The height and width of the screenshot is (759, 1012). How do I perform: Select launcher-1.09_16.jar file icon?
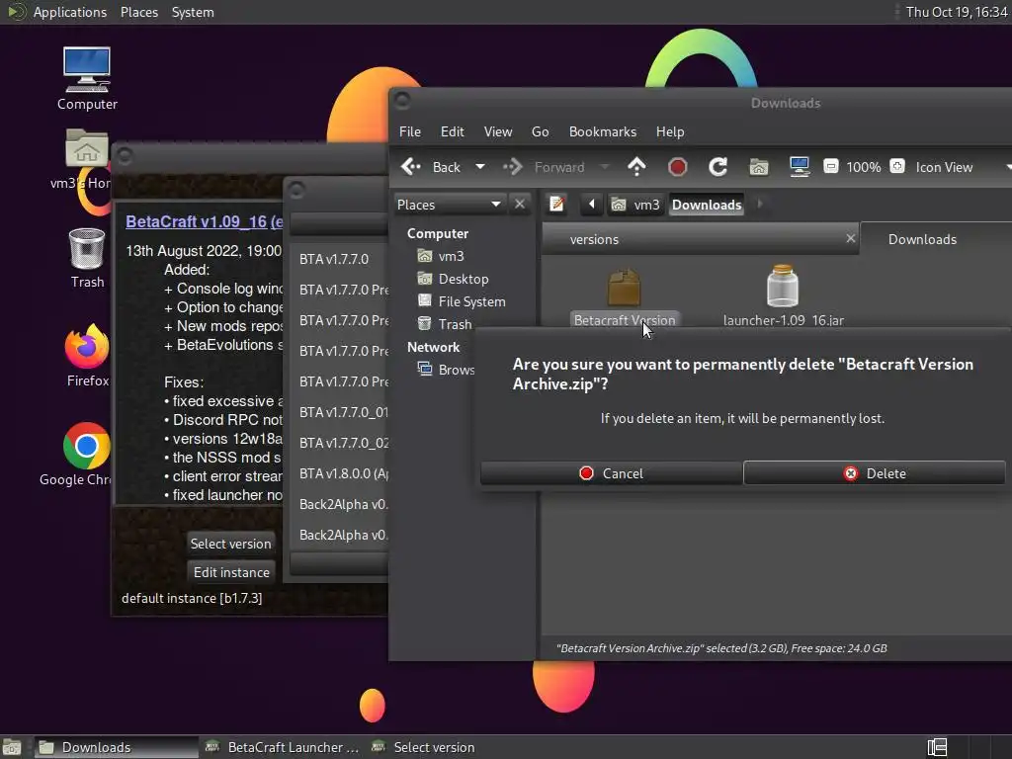tap(783, 286)
